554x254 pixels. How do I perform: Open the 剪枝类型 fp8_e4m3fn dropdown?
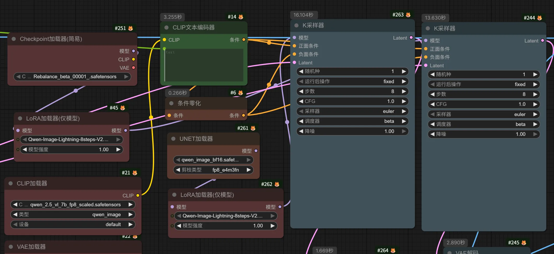[213, 170]
